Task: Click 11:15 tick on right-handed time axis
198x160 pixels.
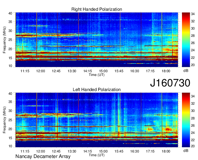Action: 25,71
